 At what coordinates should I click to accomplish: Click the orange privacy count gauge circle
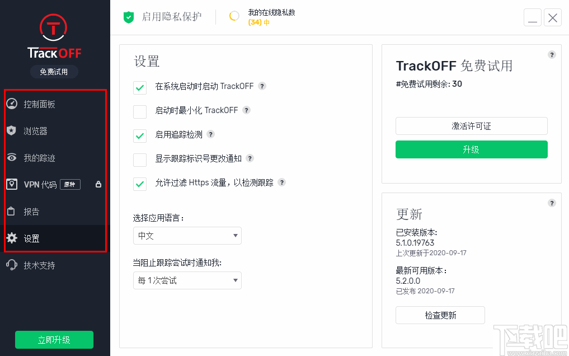(233, 16)
